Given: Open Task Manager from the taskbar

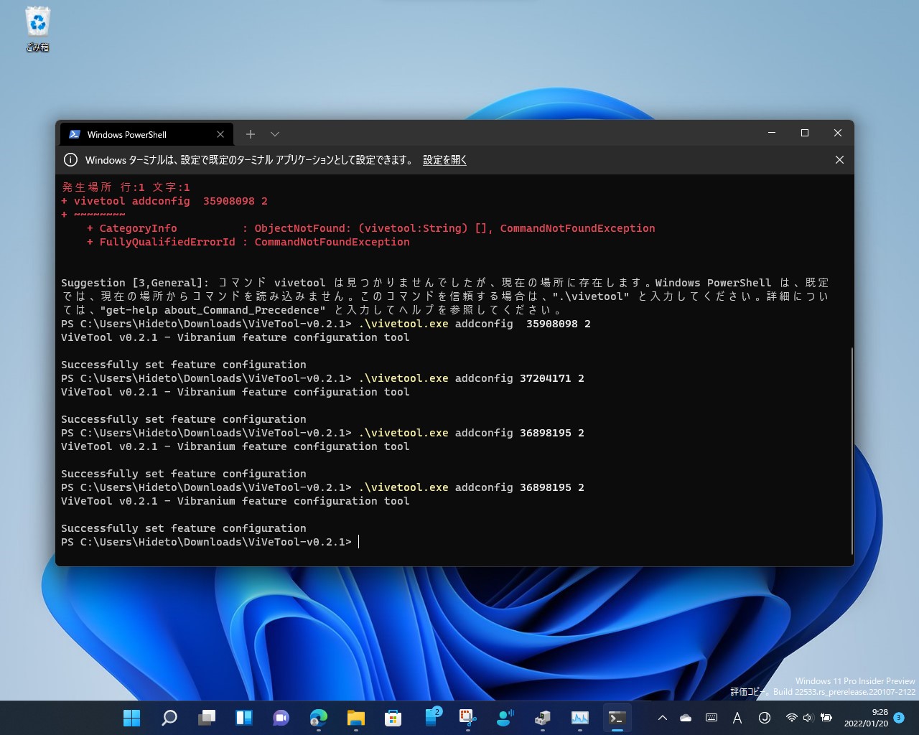Looking at the screenshot, I should coord(580,718).
